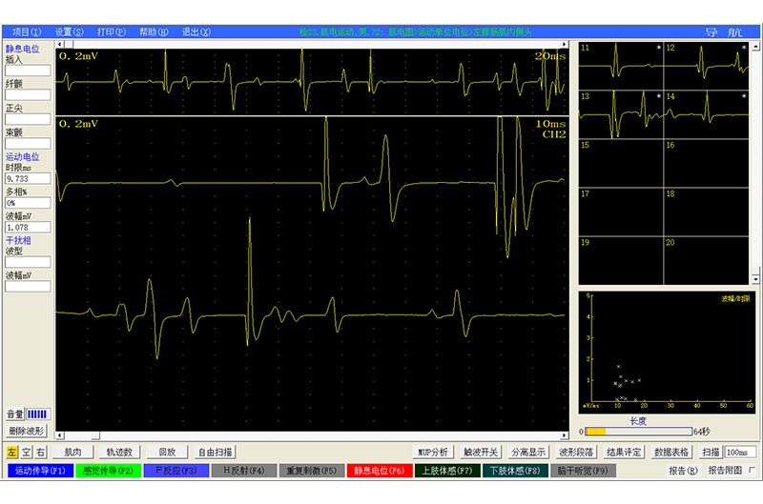The height and width of the screenshot is (504, 763).
Task: Choose the F反应(F3) test mode
Action: (x=175, y=471)
